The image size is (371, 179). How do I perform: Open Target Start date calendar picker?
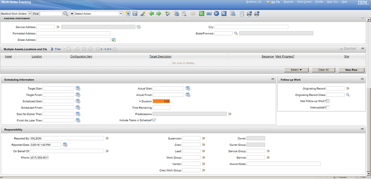click(x=78, y=89)
